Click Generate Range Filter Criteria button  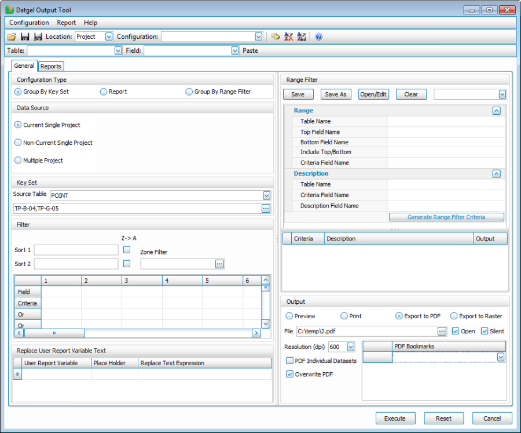(x=446, y=217)
